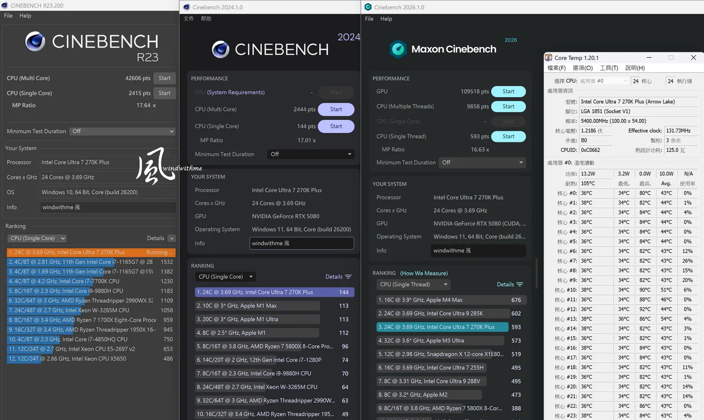The height and width of the screenshot is (420, 704).
Task: Click the Windows 10 OS field in Cinebench R23
Action: pyautogui.click(x=108, y=192)
